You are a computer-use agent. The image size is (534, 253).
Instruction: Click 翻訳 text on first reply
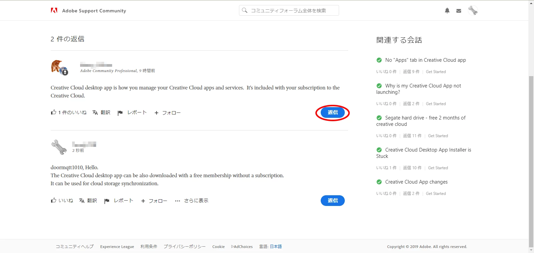(105, 112)
